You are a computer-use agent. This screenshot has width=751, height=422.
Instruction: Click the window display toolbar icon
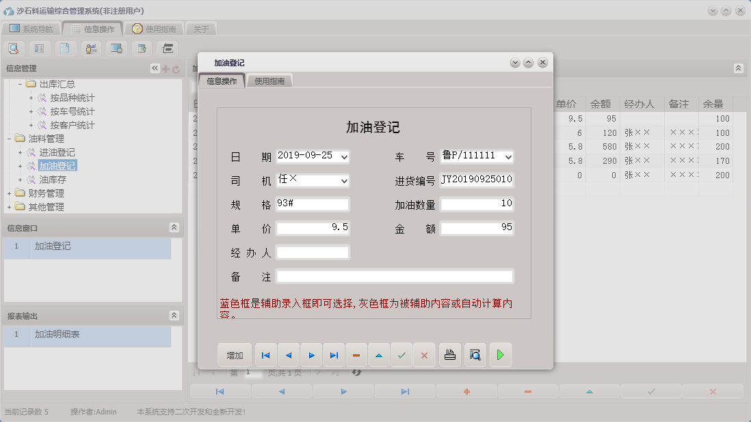(115, 48)
